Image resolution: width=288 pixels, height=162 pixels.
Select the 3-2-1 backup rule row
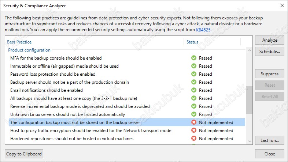point(127,98)
